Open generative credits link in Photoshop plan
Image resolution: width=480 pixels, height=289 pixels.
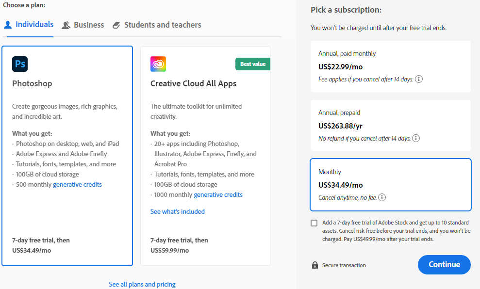click(78, 184)
